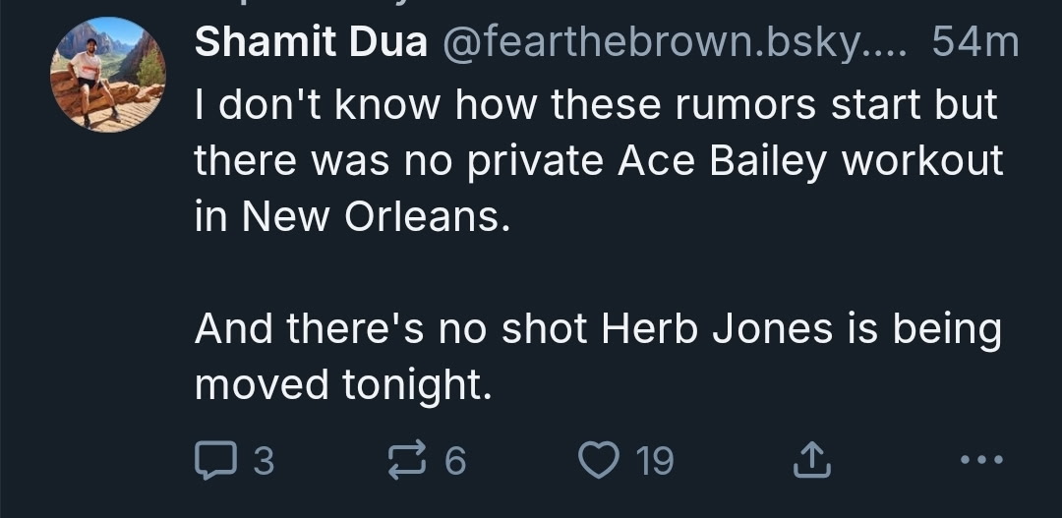This screenshot has width=1062, height=518.
Task: Click the like count 19
Action: coord(655,460)
